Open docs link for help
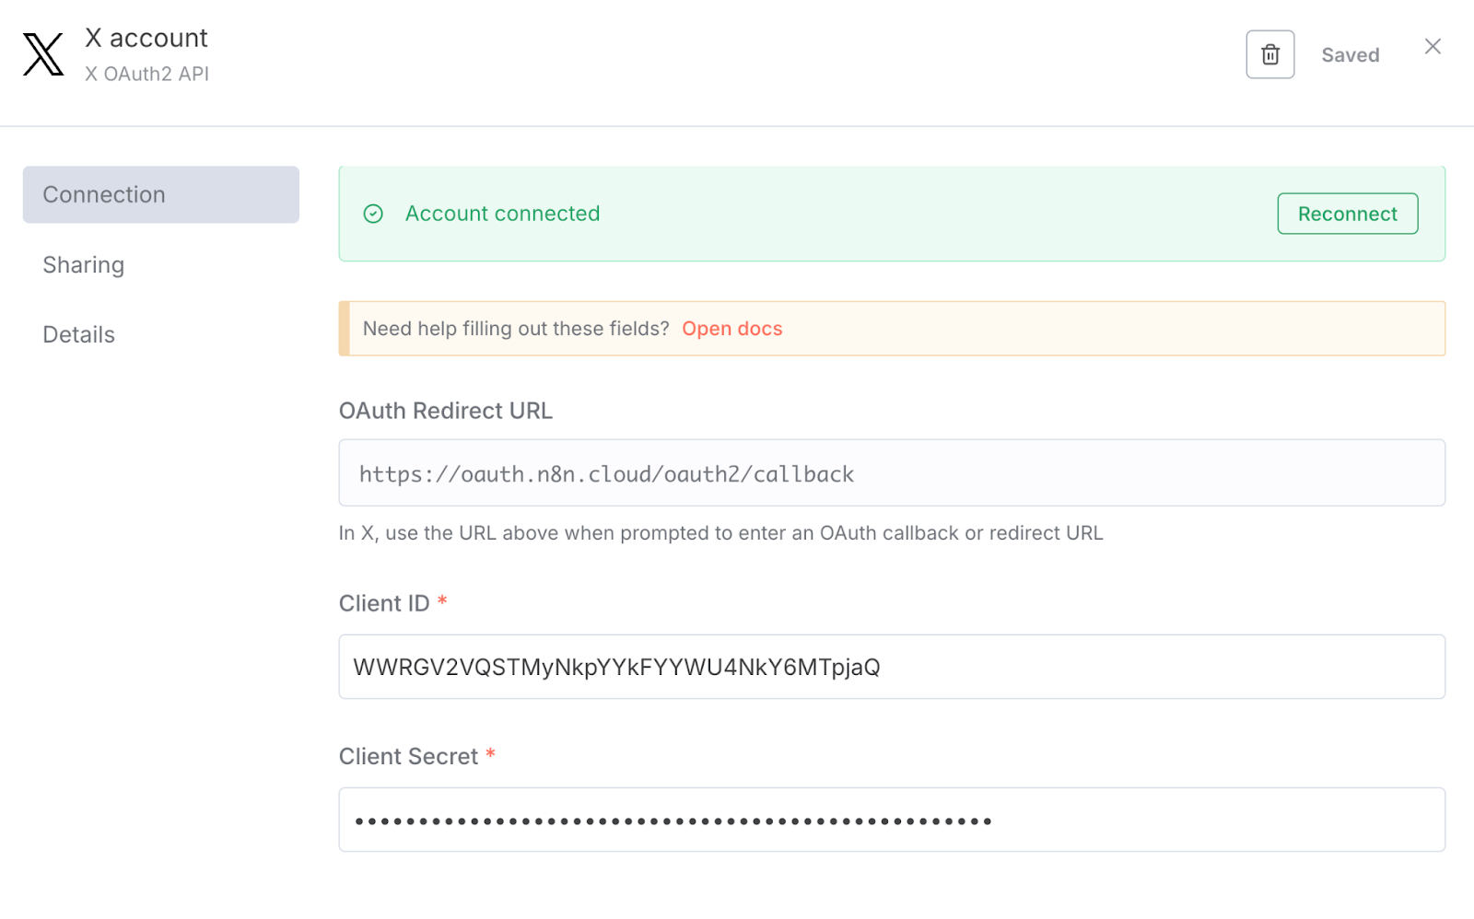Screen dimensions: 1474x919 tap(731, 329)
